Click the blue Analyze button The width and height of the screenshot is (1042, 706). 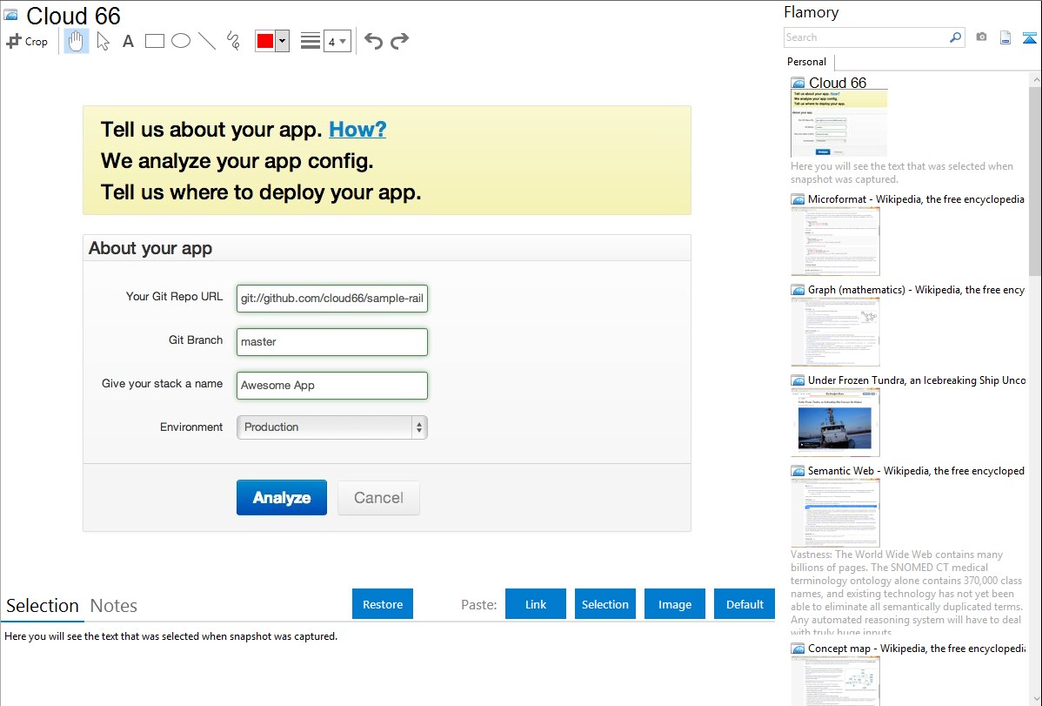282,498
